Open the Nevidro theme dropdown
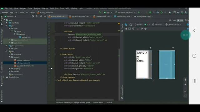This screenshot has width=200, height=112. coord(157,25)
